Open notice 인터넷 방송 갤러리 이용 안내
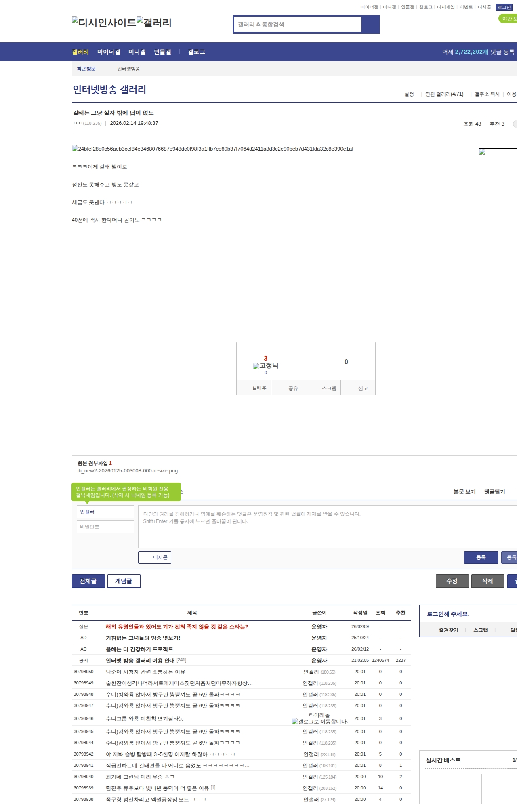 pyautogui.click(x=140, y=661)
